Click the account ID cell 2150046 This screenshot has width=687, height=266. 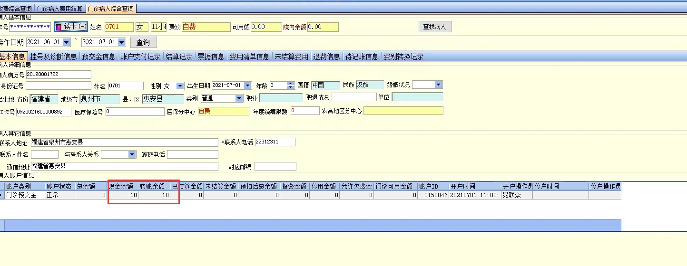[433, 195]
